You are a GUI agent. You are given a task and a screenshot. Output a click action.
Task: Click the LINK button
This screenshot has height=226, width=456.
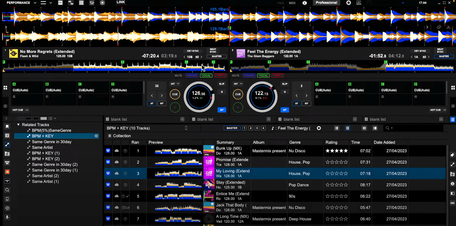point(121,2)
